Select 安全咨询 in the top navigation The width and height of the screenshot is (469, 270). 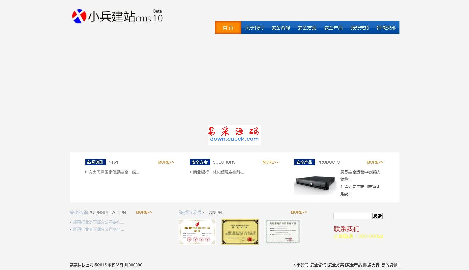280,28
